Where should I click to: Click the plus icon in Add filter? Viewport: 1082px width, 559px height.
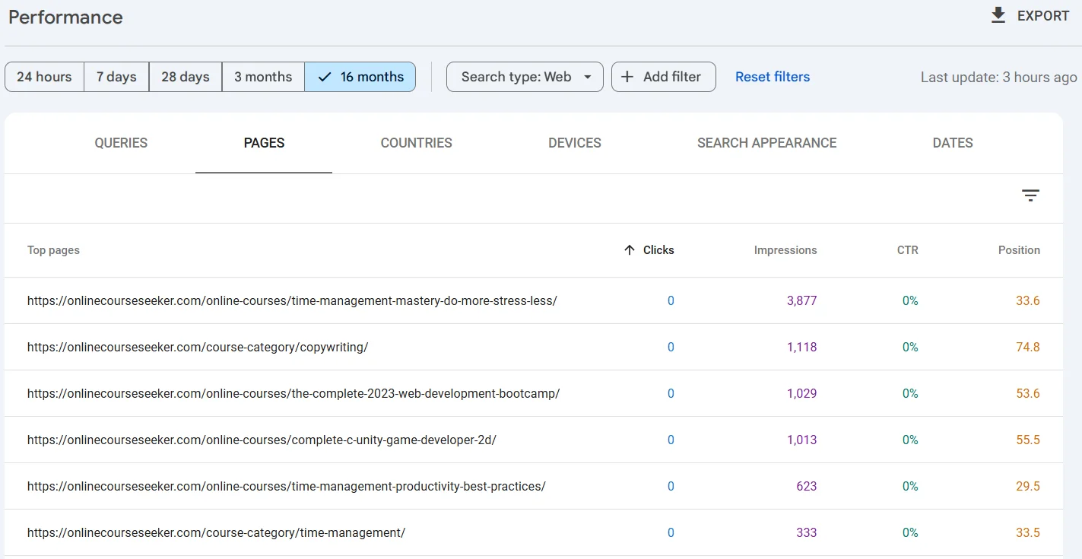pyautogui.click(x=627, y=77)
